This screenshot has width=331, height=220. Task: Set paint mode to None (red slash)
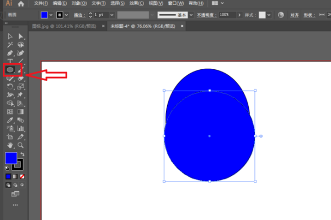pyautogui.click(x=22, y=177)
